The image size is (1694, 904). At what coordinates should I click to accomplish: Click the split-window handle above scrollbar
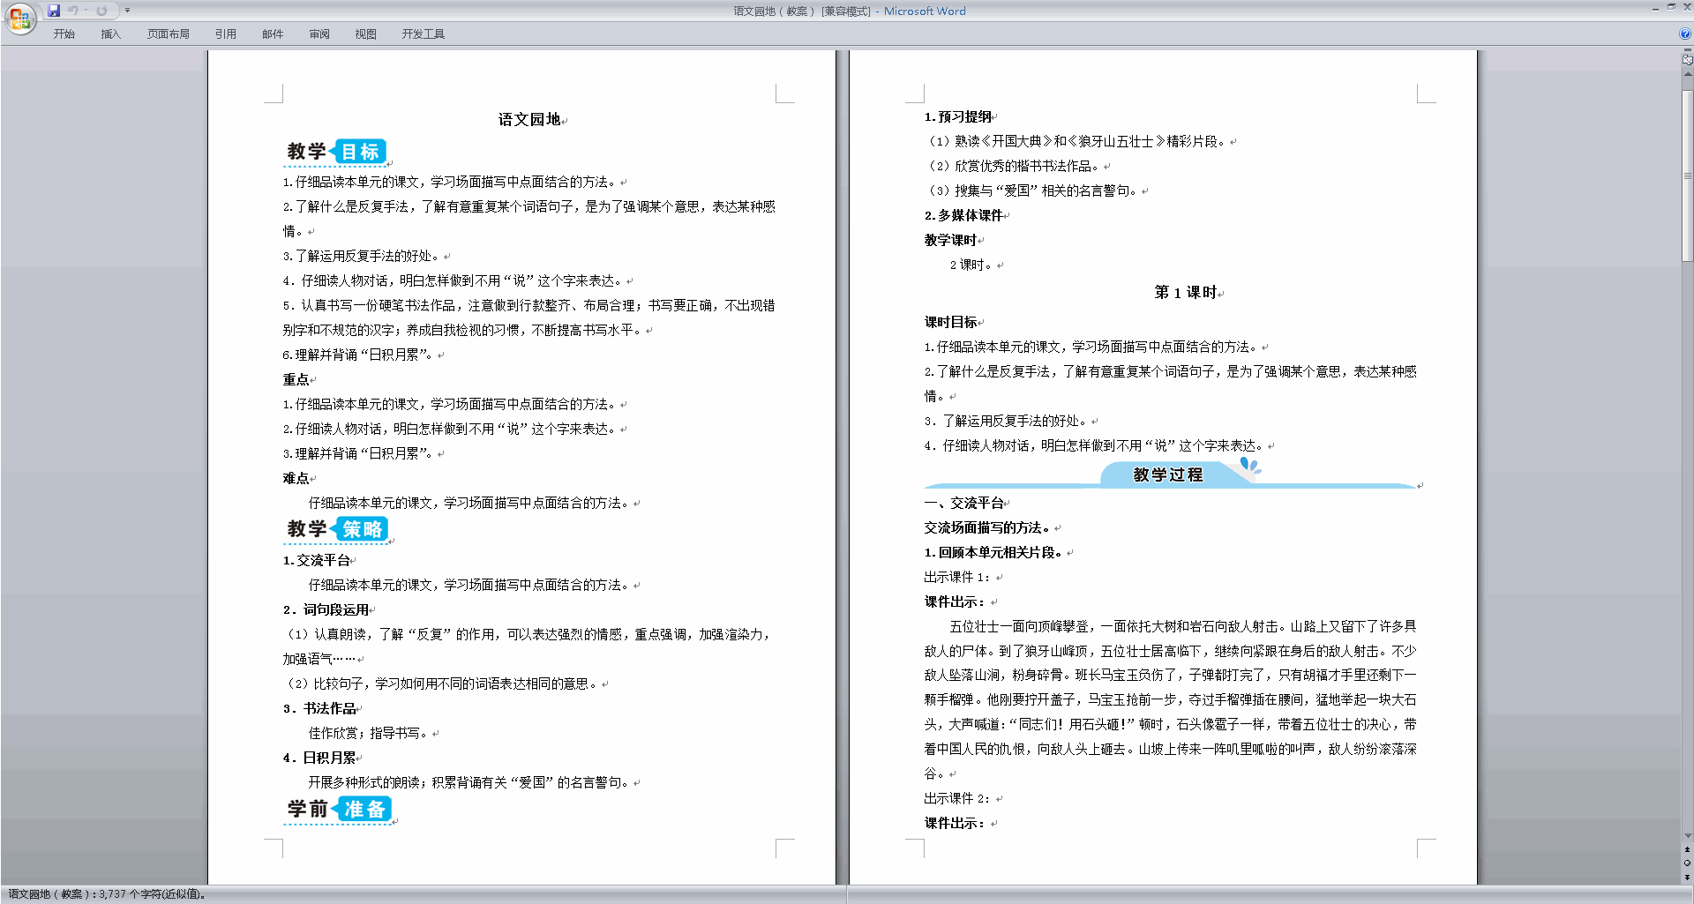coord(1687,51)
